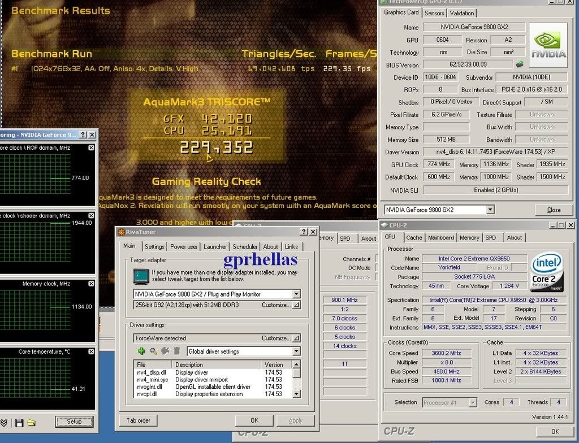Close the Memory clock graph
Viewport: 579px width, 443px height.
click(91, 284)
